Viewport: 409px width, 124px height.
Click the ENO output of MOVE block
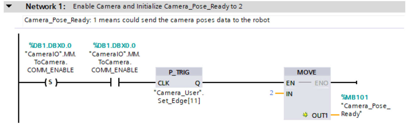tap(321, 83)
